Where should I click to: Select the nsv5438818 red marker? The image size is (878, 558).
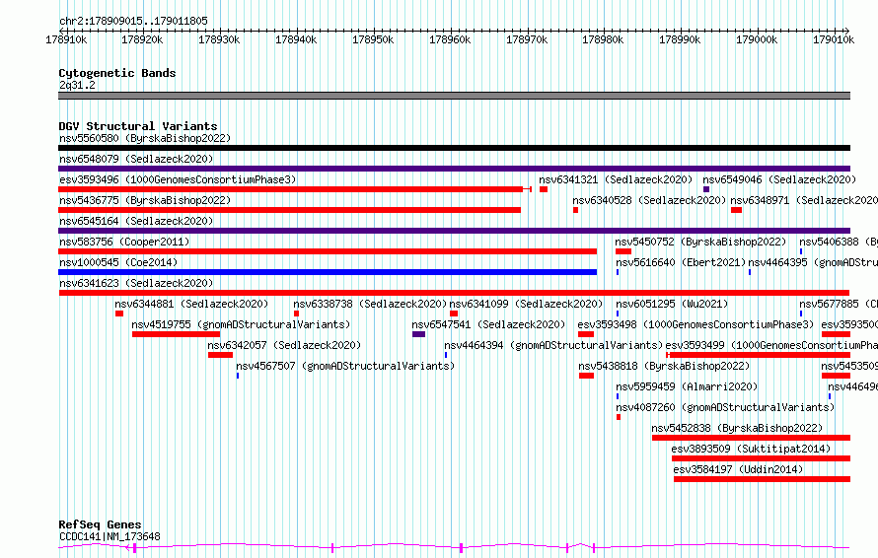(x=586, y=376)
